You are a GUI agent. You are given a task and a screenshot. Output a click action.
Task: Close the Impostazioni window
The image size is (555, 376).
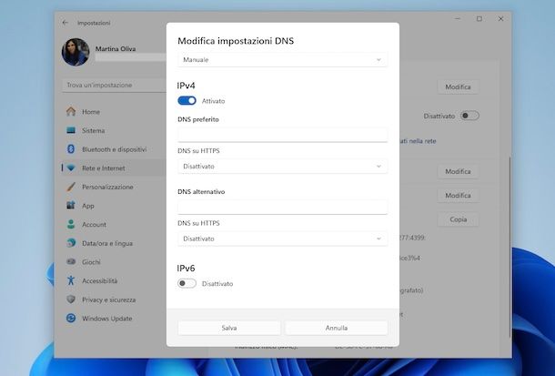point(500,19)
